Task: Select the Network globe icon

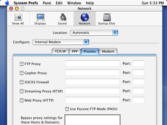Action: (85, 17)
